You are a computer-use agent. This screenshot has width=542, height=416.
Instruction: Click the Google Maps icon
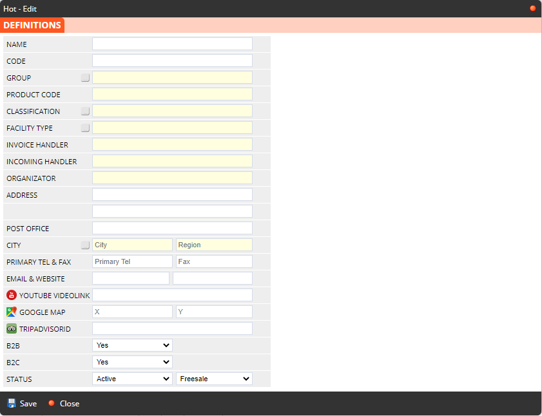[x=12, y=312]
